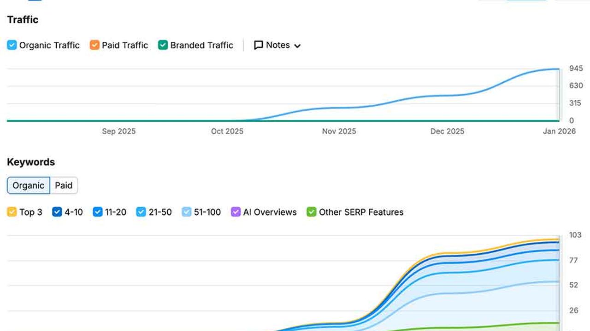Hide the Top 3 keyword series

click(x=12, y=212)
